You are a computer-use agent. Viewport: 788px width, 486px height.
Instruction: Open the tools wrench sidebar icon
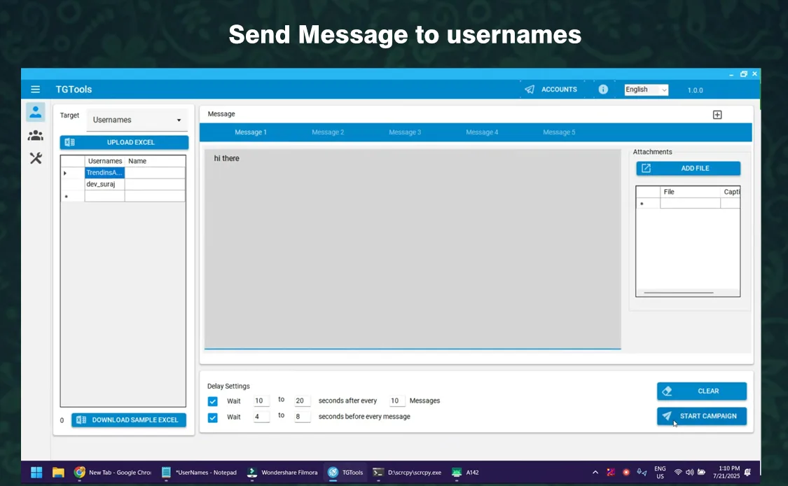coord(35,158)
